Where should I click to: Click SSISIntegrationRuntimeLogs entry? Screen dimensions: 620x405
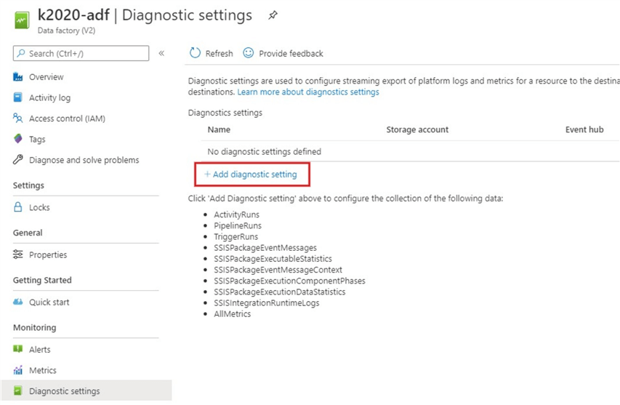267,303
